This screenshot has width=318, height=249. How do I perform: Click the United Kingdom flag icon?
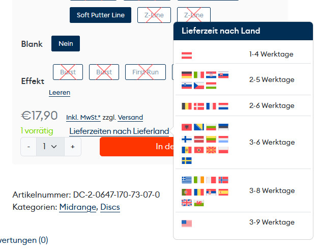click(x=187, y=203)
